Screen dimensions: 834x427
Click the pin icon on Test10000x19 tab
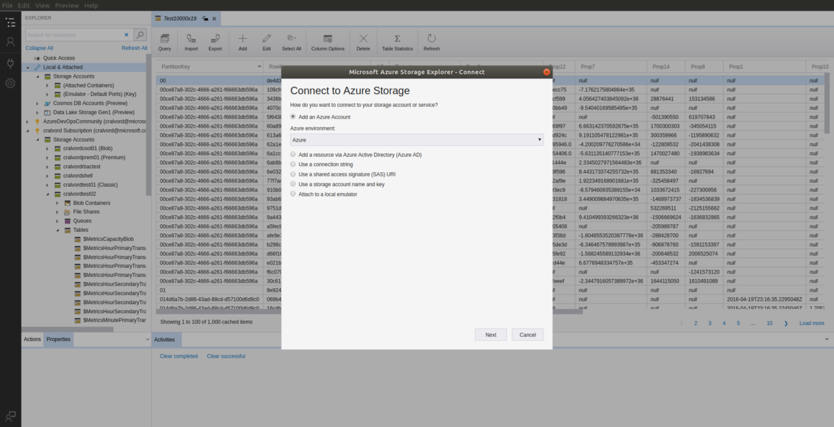click(205, 19)
